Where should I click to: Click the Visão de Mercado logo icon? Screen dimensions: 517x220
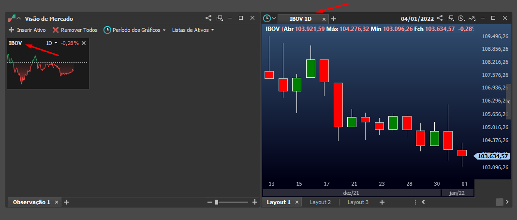pyautogui.click(x=12, y=18)
